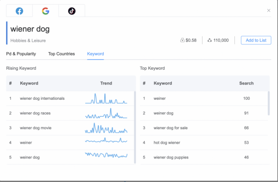Click search score 66 for wiener dog for sale

point(246,128)
